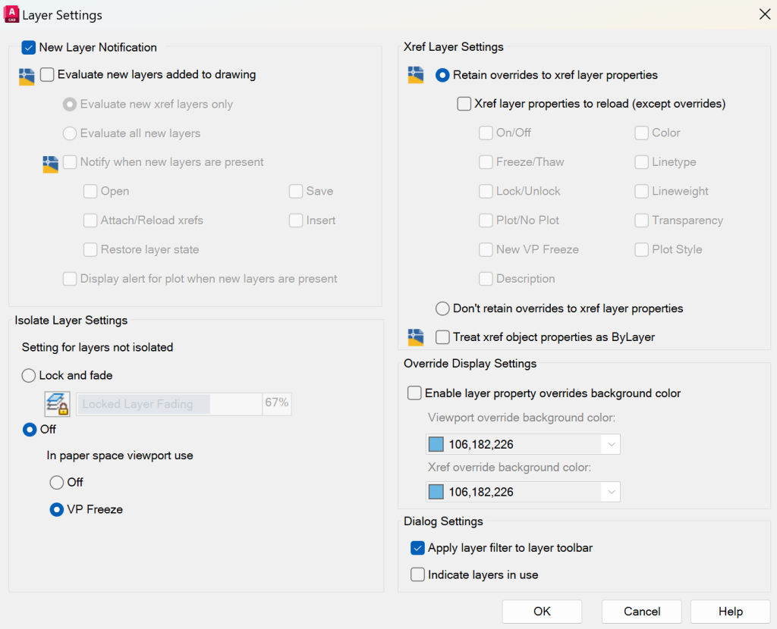Enable Evaluate new layers added to drawing
This screenshot has height=629, width=777.
47,75
